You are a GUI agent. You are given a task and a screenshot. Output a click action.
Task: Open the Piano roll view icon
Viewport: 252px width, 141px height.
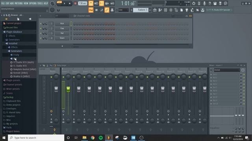160,10
